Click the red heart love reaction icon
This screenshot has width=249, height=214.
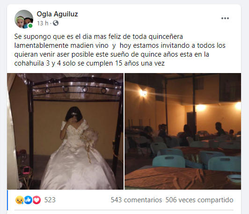[x=37, y=200]
